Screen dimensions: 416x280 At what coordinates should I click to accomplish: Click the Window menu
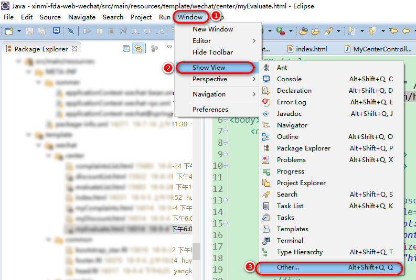190,17
